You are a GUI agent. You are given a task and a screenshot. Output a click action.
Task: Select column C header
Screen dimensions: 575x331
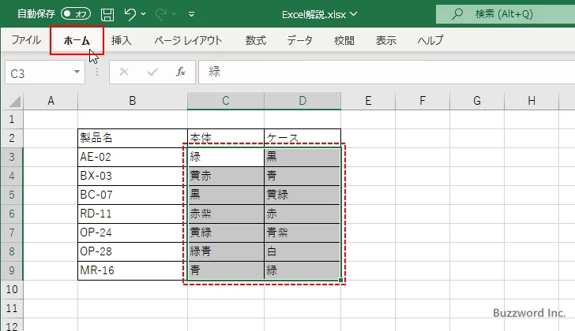(x=225, y=101)
